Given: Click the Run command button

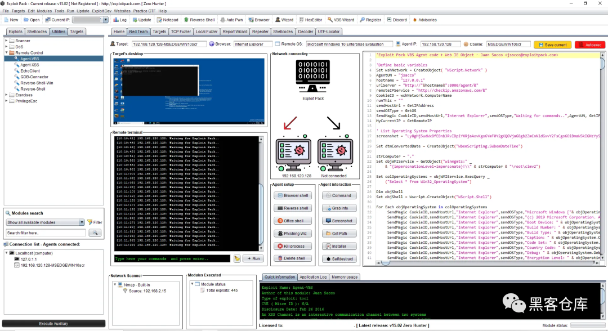Looking at the screenshot, I should pos(253,258).
